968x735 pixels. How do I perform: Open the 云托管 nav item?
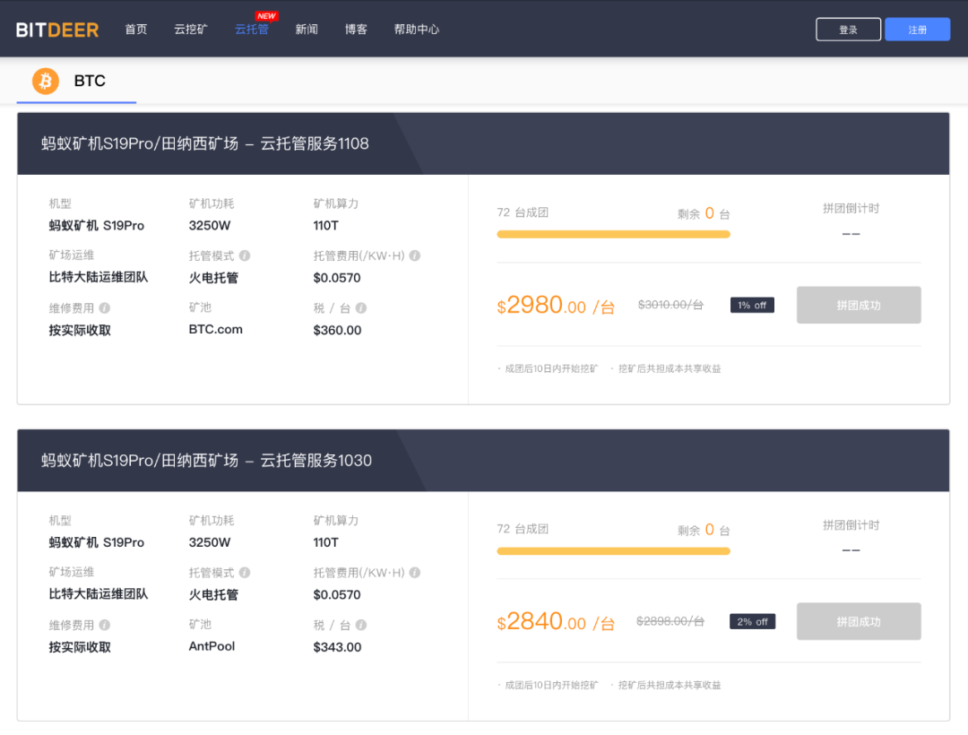252,29
